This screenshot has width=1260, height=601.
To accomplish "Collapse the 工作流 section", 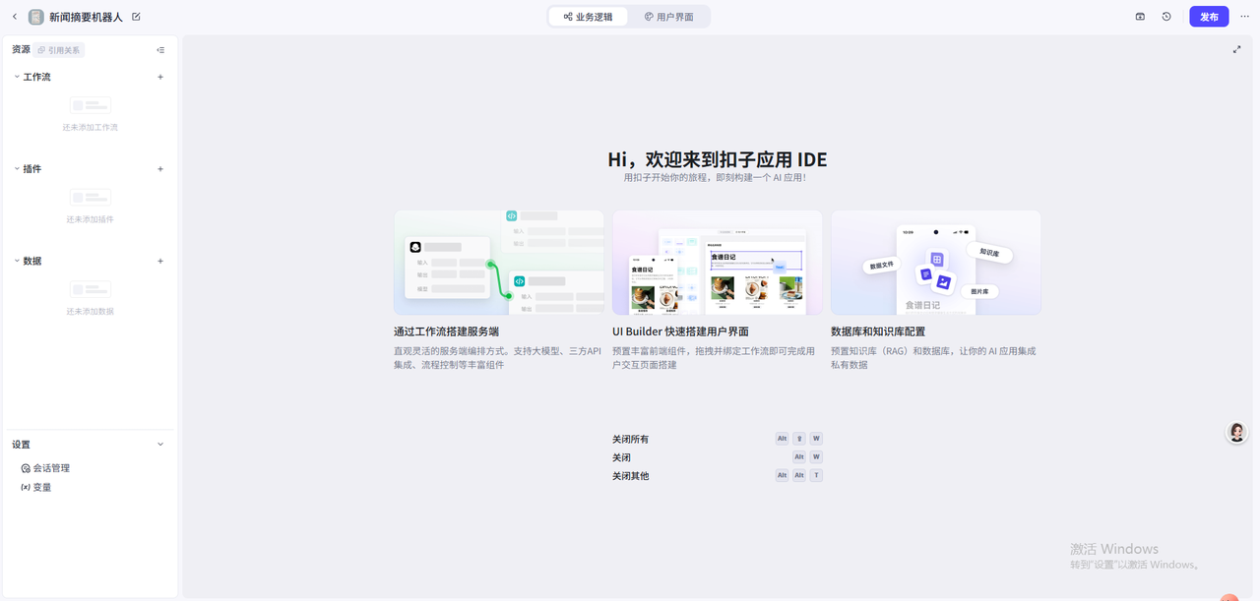I will point(17,77).
